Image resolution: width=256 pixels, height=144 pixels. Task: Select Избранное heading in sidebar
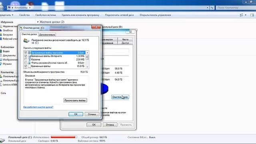pos(7,22)
